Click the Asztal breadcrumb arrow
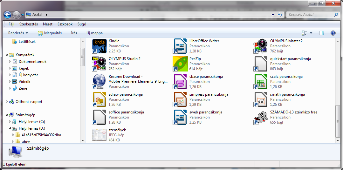 (46, 15)
